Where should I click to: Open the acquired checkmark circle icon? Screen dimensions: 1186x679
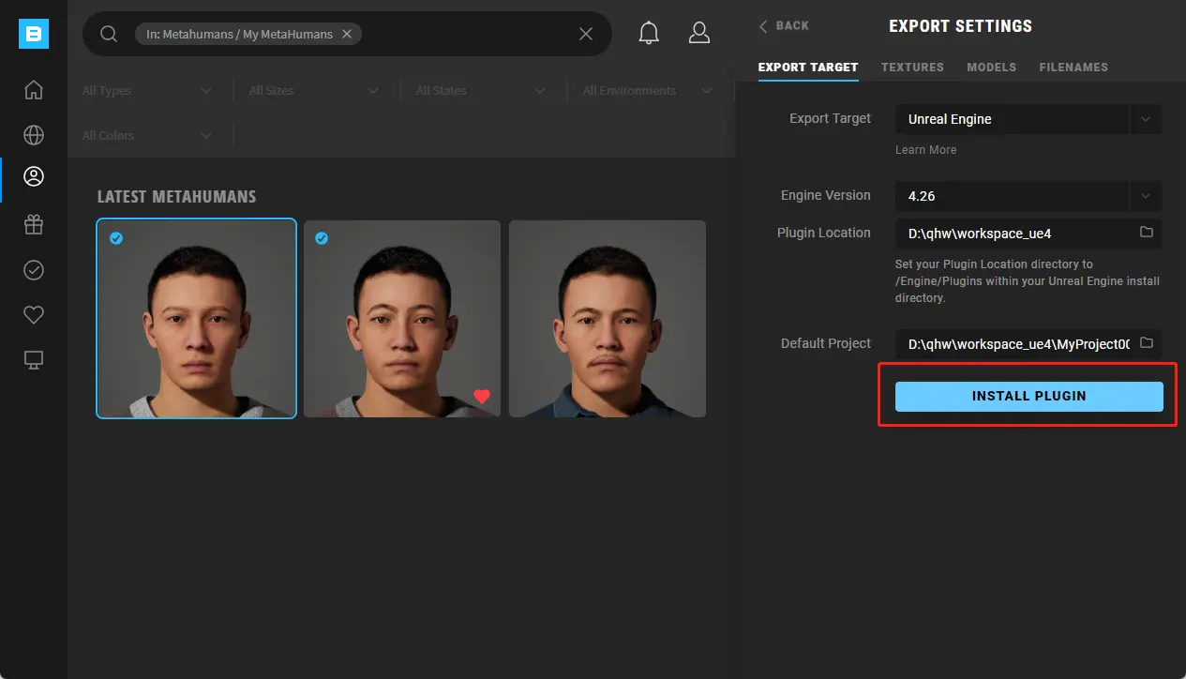(x=34, y=270)
